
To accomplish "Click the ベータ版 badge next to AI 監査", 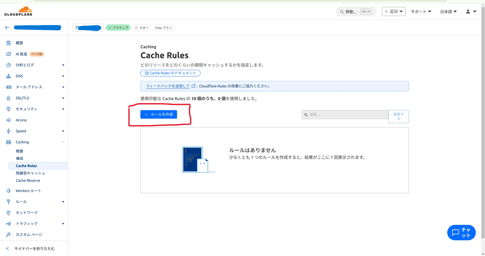I will click(37, 54).
